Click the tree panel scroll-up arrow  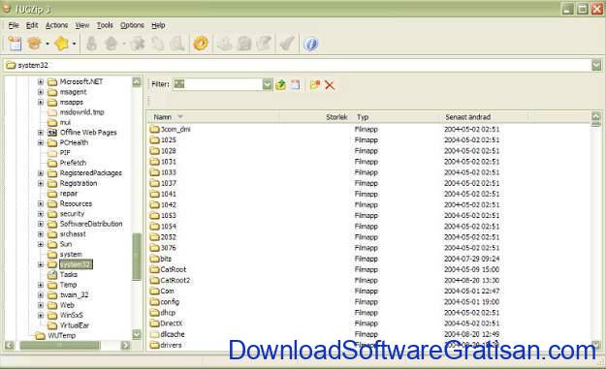(137, 81)
